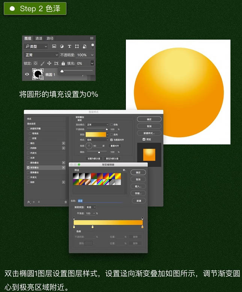Click 新建 in gradient editor

pyautogui.click(x=139, y=201)
